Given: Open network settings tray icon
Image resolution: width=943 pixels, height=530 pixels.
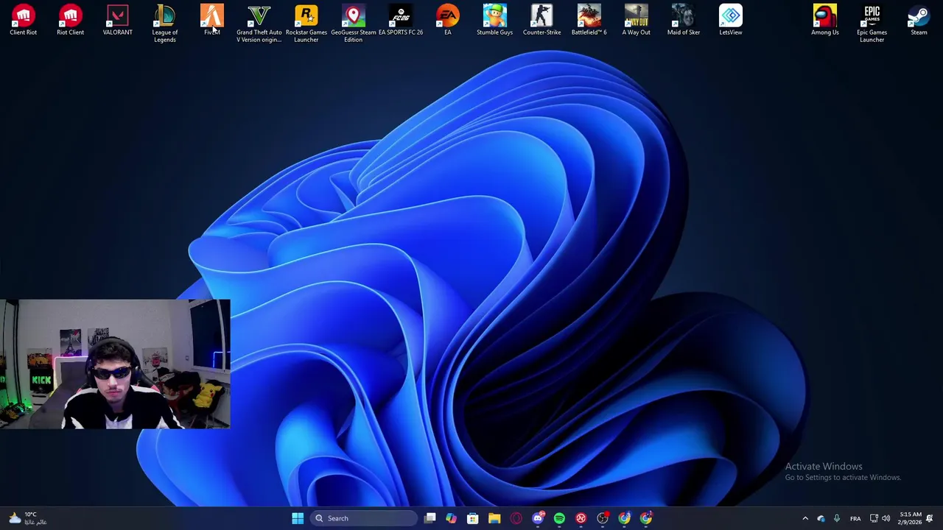Looking at the screenshot, I should tap(874, 518).
